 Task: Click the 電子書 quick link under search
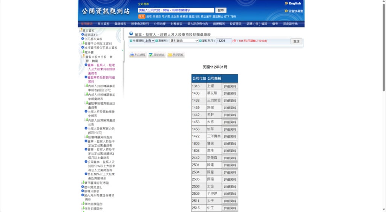[x=166, y=17]
